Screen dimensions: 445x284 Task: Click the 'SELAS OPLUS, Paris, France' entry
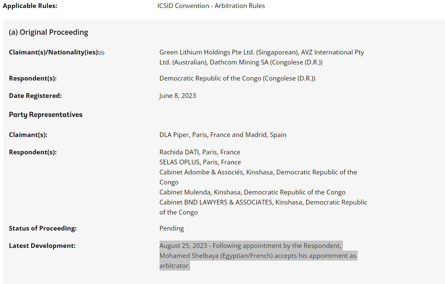coord(200,162)
